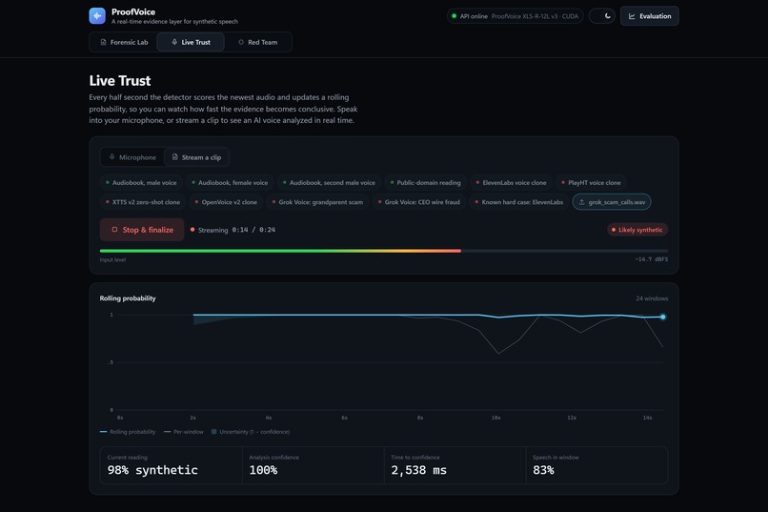768x512 pixels.
Task: Toggle the dark mode moon switch
Action: [x=602, y=16]
